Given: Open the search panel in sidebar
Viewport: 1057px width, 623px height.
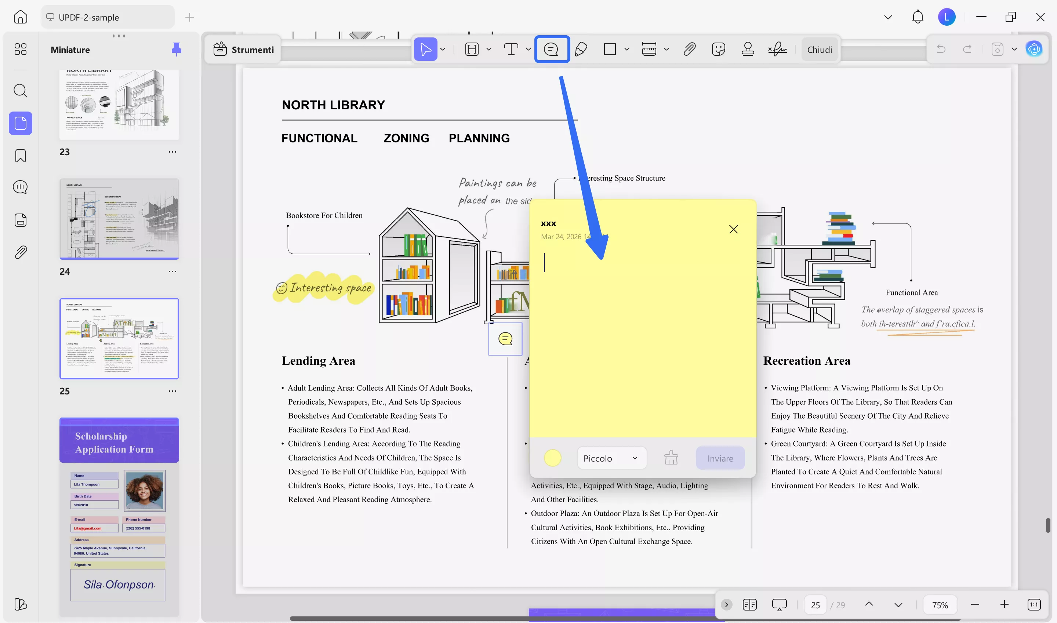Looking at the screenshot, I should click(20, 90).
